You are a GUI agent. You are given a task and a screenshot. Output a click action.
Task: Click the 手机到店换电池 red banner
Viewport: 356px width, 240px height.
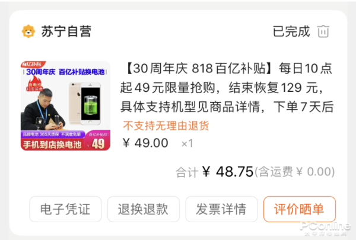(52, 145)
